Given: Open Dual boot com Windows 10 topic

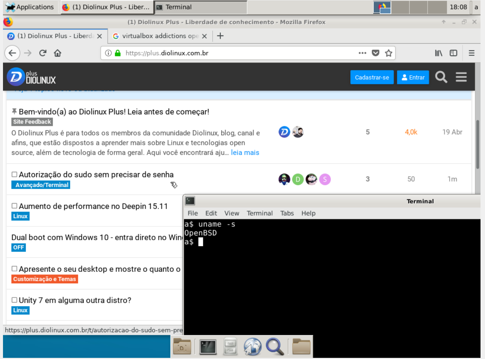Looking at the screenshot, I should pyautogui.click(x=97, y=238).
